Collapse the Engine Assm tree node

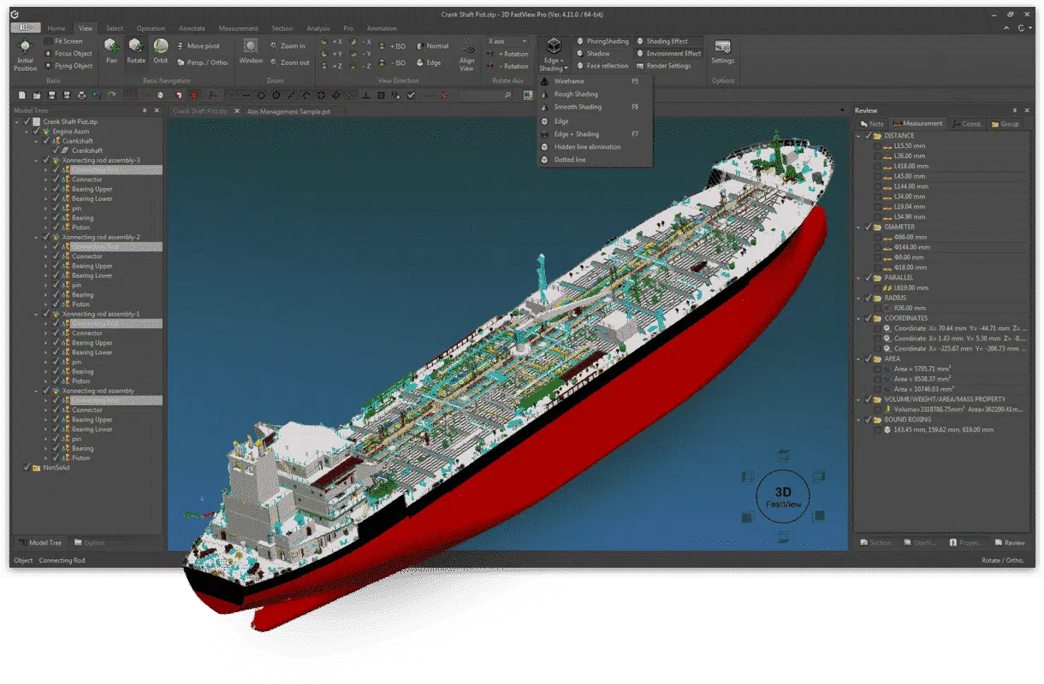click(27, 132)
